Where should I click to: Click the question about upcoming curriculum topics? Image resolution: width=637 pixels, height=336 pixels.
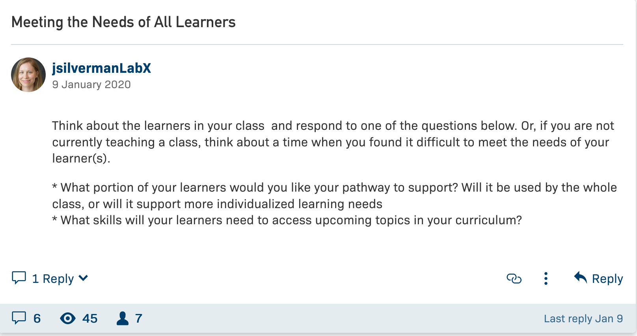pos(287,220)
